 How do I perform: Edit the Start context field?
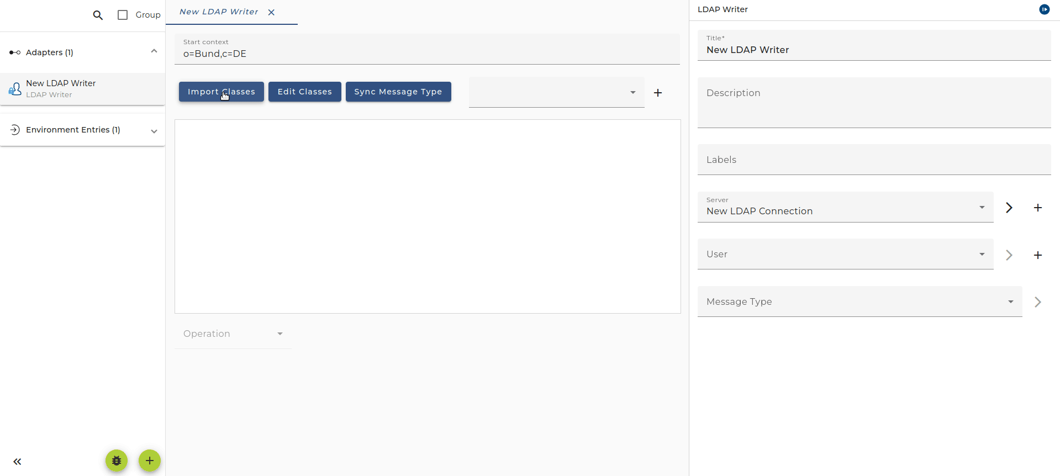(x=427, y=49)
